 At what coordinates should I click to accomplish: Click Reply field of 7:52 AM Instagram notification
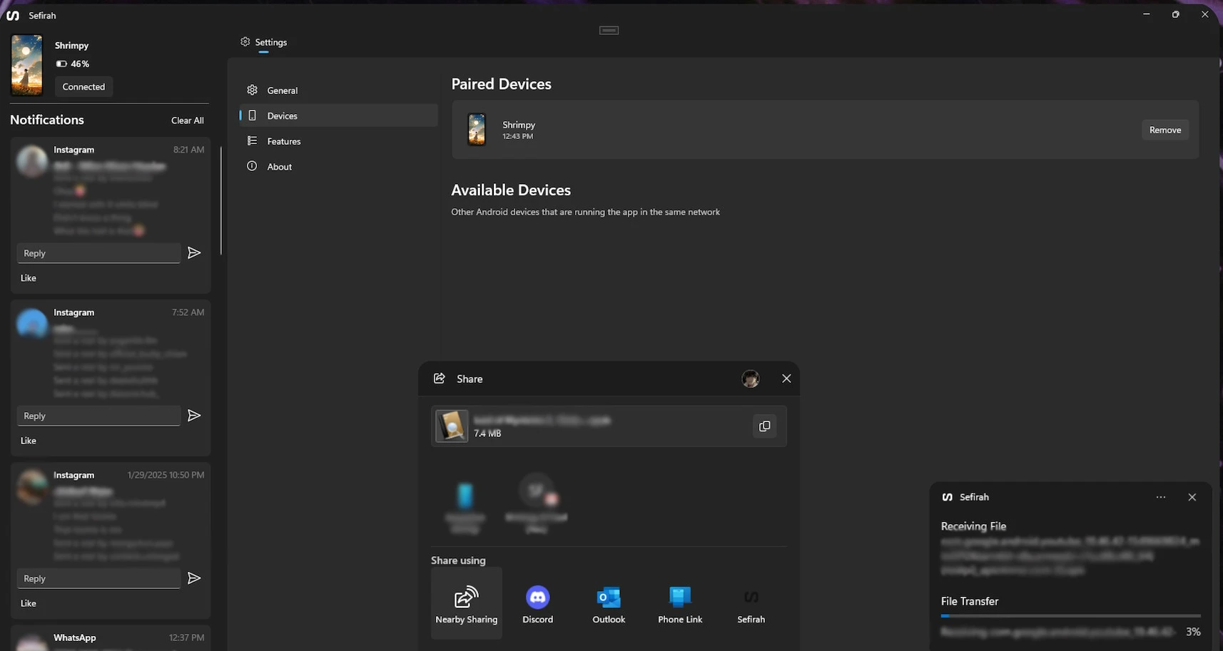[x=98, y=416]
